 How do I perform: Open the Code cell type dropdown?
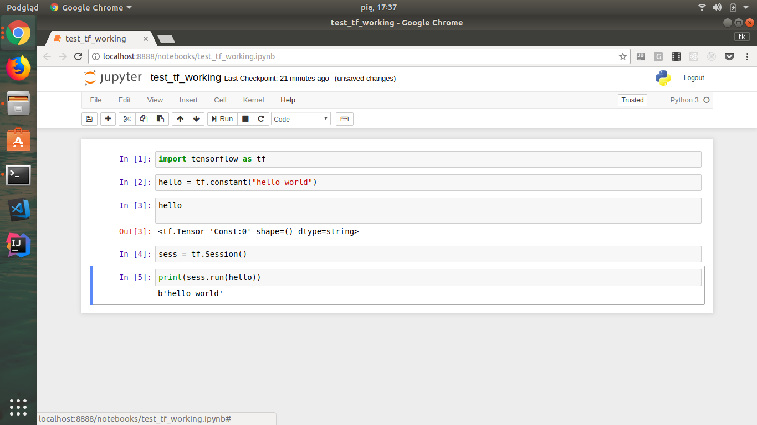click(x=300, y=118)
